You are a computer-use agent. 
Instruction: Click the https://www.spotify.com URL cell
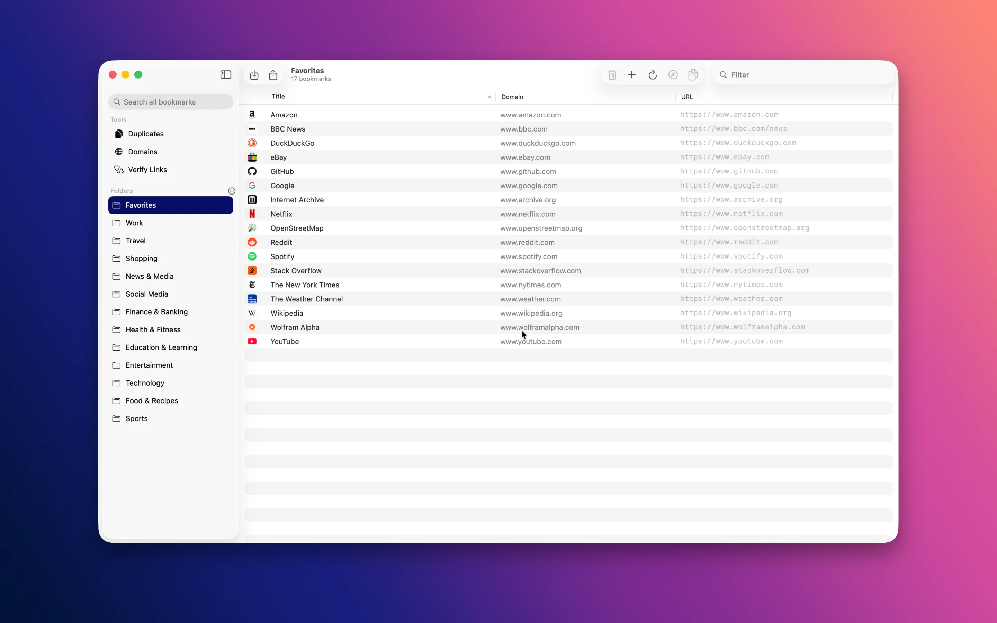pyautogui.click(x=731, y=256)
